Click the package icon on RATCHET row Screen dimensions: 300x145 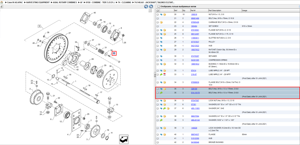pos(164,50)
